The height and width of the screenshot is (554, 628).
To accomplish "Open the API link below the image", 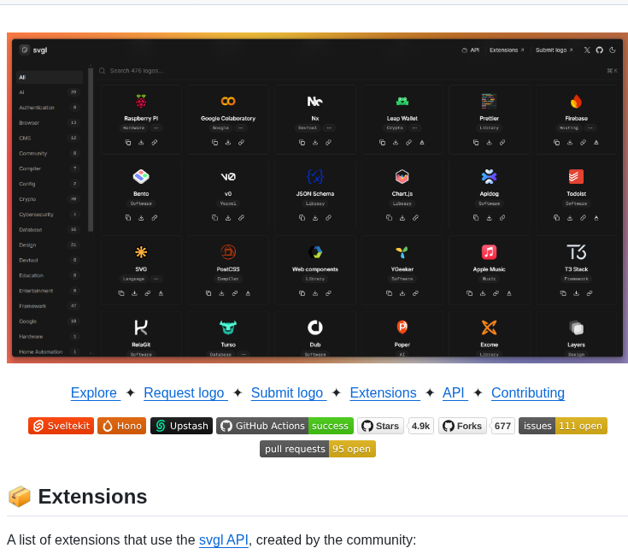I will (x=455, y=393).
